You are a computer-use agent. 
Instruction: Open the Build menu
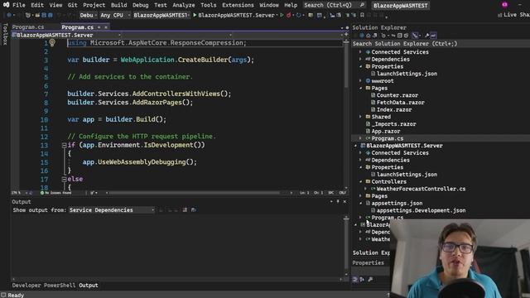(119, 5)
